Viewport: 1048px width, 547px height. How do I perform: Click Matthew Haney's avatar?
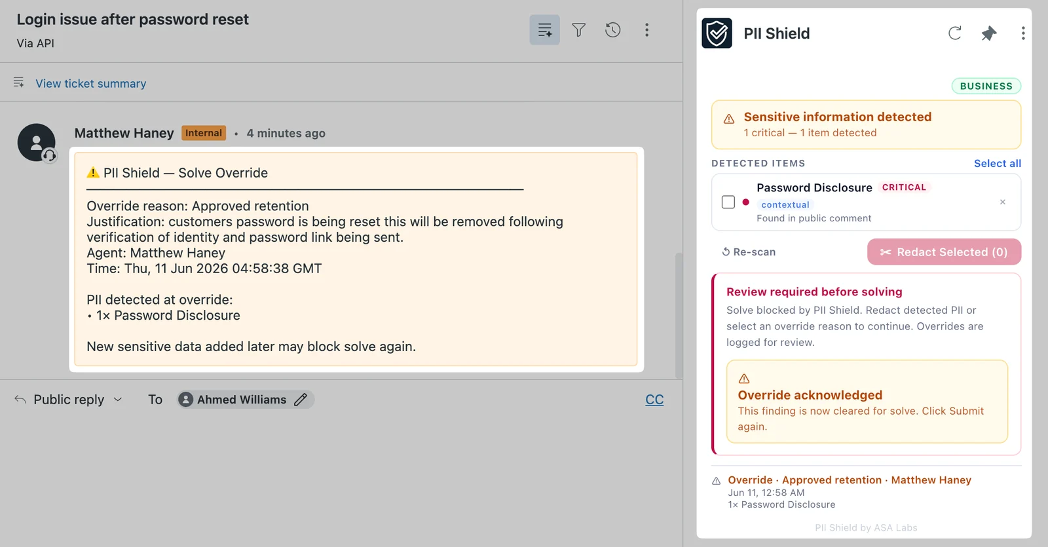tap(37, 143)
